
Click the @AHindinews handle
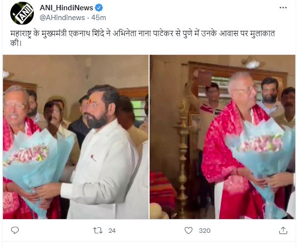point(62,18)
